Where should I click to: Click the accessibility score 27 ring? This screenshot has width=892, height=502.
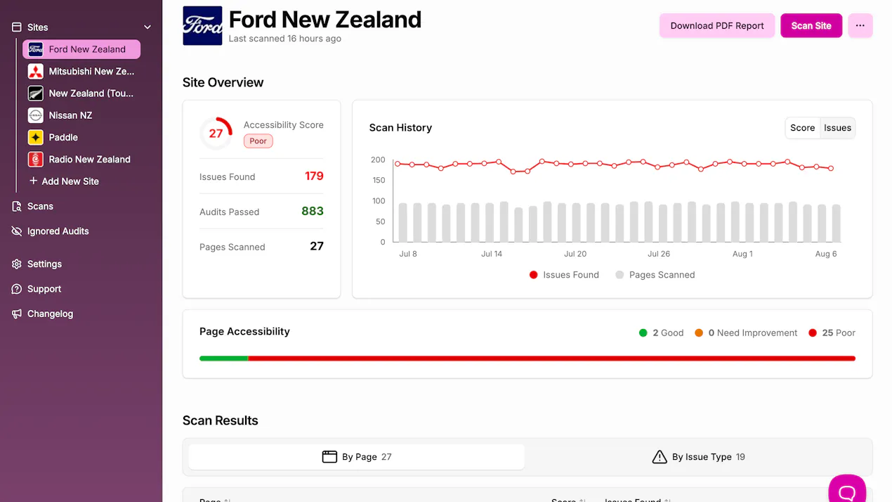point(216,133)
